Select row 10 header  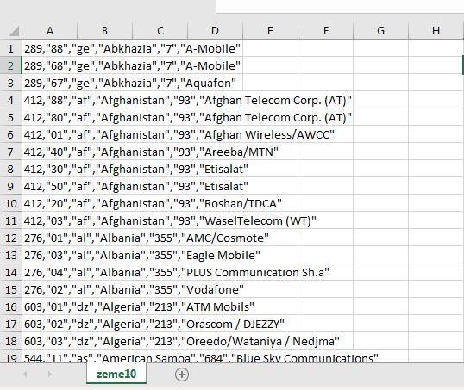pyautogui.click(x=10, y=203)
